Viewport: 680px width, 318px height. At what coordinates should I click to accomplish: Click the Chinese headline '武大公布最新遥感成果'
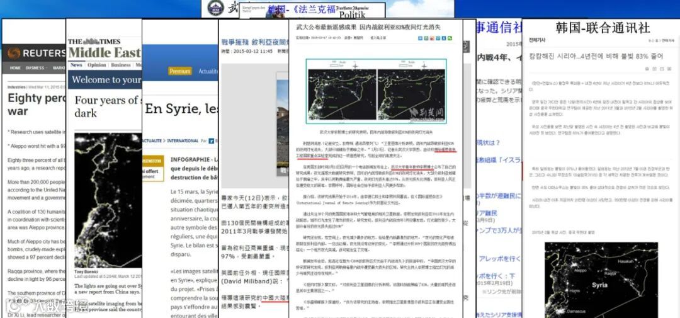click(327, 27)
